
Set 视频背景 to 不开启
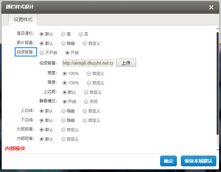pyautogui.click(x=41, y=53)
